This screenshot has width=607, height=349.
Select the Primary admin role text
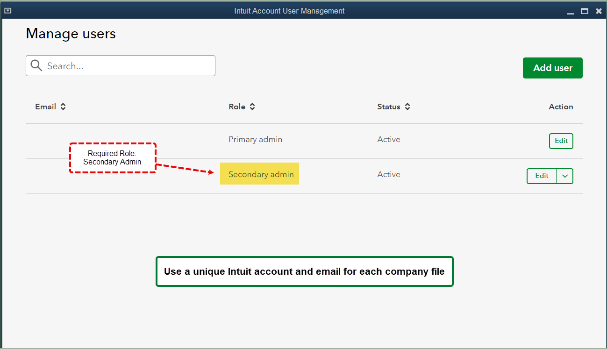click(255, 139)
